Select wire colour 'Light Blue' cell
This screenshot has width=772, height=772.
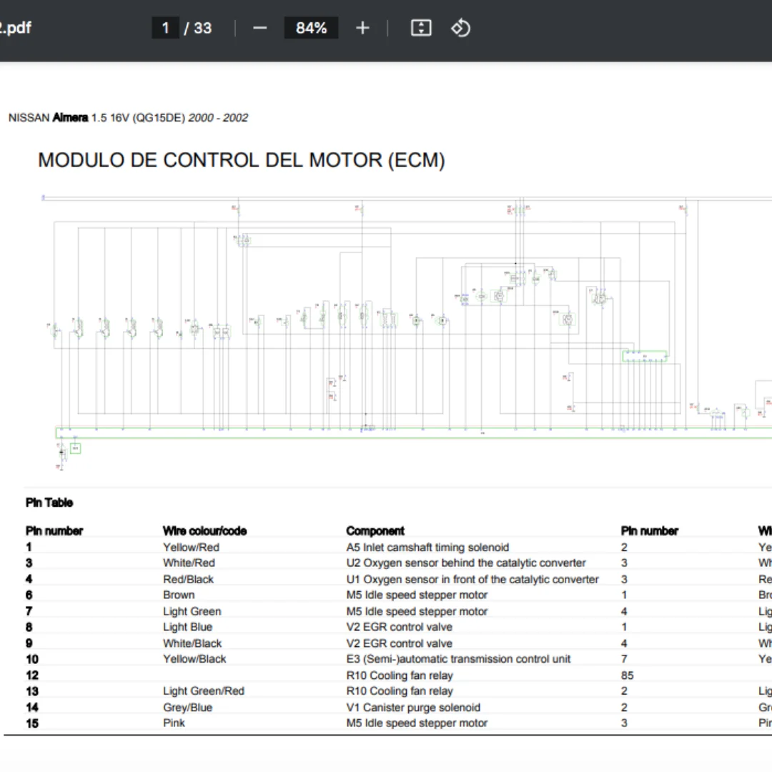click(187, 627)
